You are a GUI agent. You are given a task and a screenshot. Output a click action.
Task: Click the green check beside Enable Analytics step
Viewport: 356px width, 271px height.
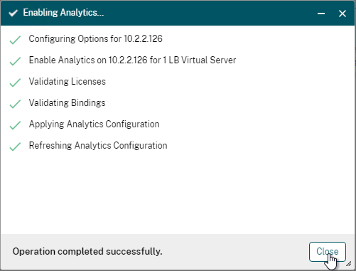[x=15, y=61]
